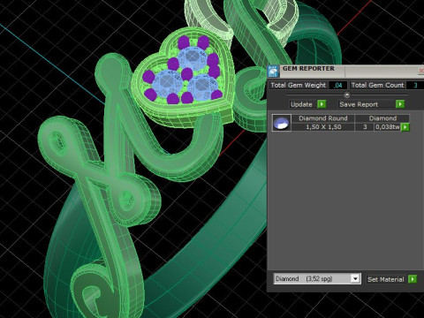This screenshot has height=318, width=424.
Task: Click the 0,038tw weight cell
Action: 388,127
